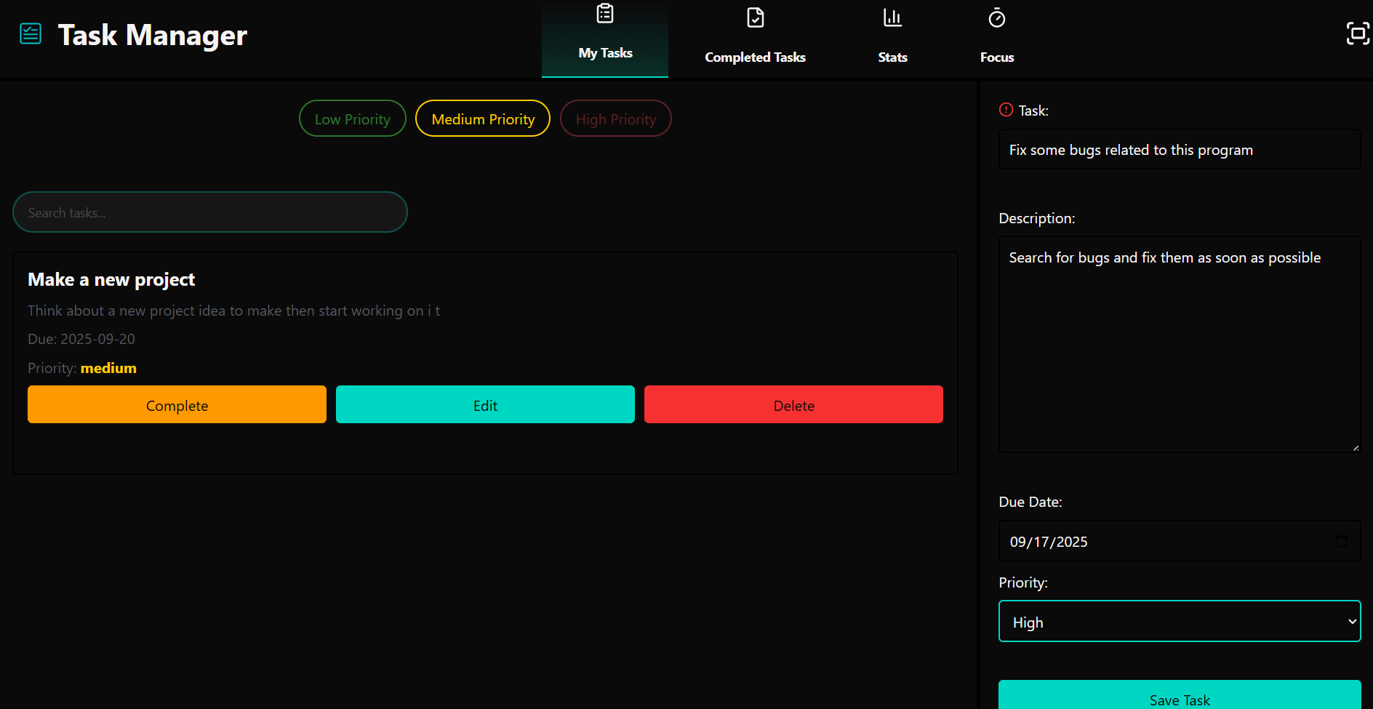
Task: Open the Stats tab
Action: pos(892,57)
